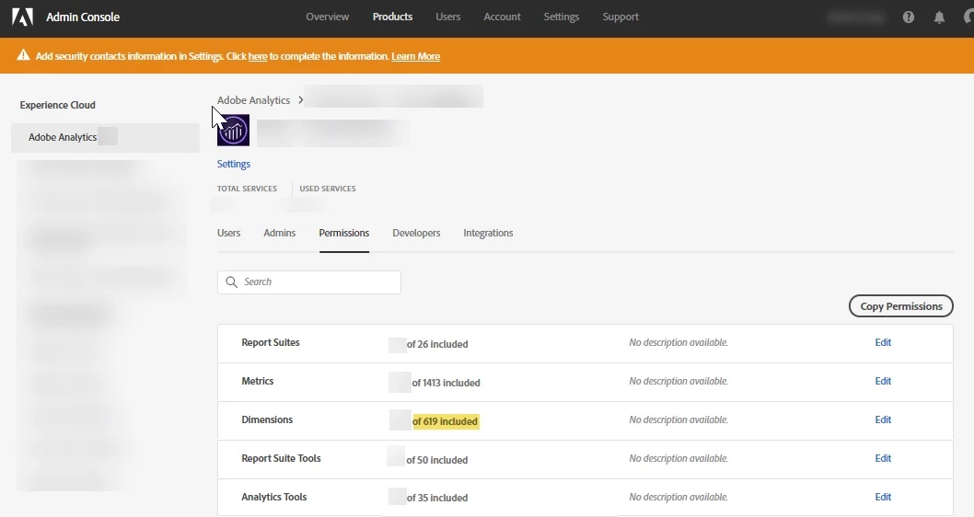Screen dimensions: 974x517
Task: Click the Learn More link in banner
Action: coord(415,56)
